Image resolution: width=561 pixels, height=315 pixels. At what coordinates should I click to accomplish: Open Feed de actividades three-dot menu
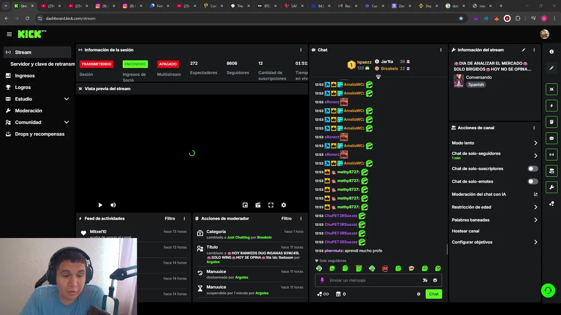[184, 218]
